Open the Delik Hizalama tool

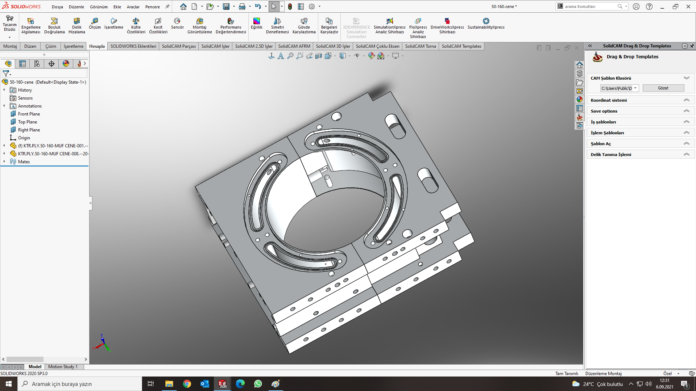point(77,26)
